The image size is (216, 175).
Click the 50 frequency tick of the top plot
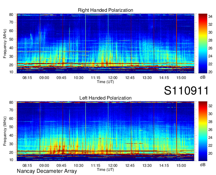coord(11,39)
